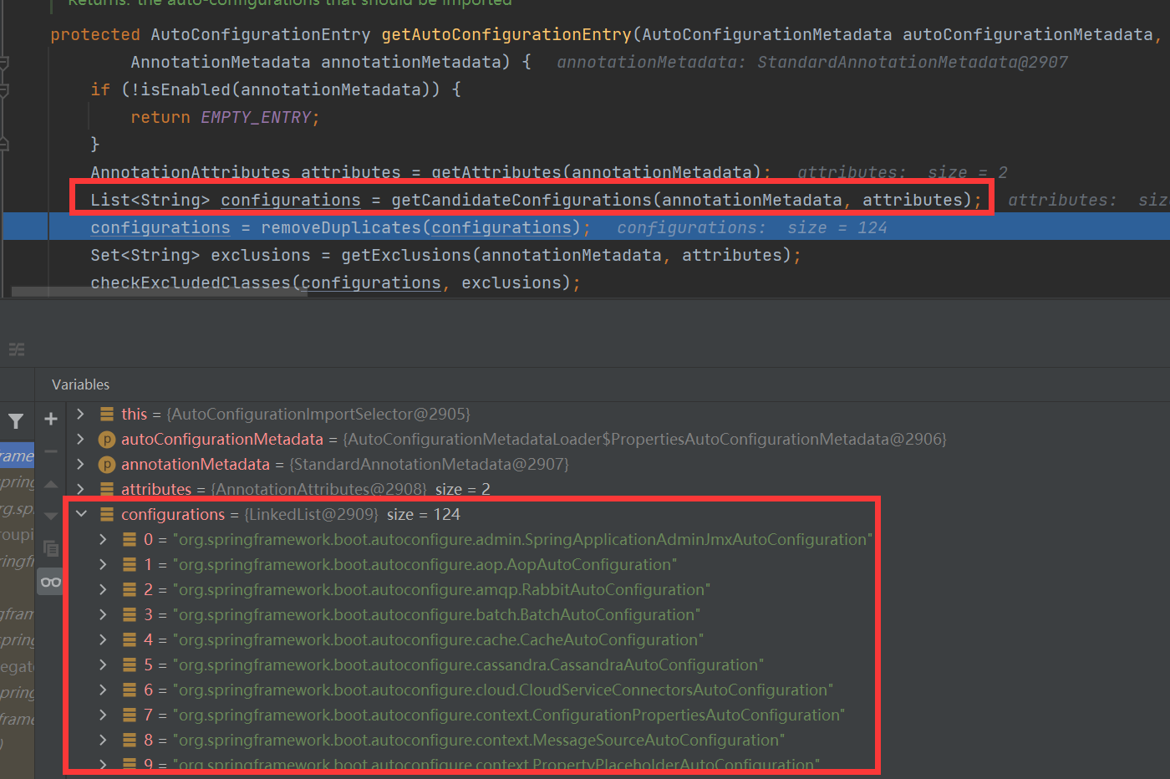Screen dimensions: 1170x779
Task: Click the object icon beside 'this' variable
Action: point(107,415)
